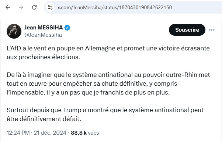Click the blue verified badge

[x=67, y=28]
